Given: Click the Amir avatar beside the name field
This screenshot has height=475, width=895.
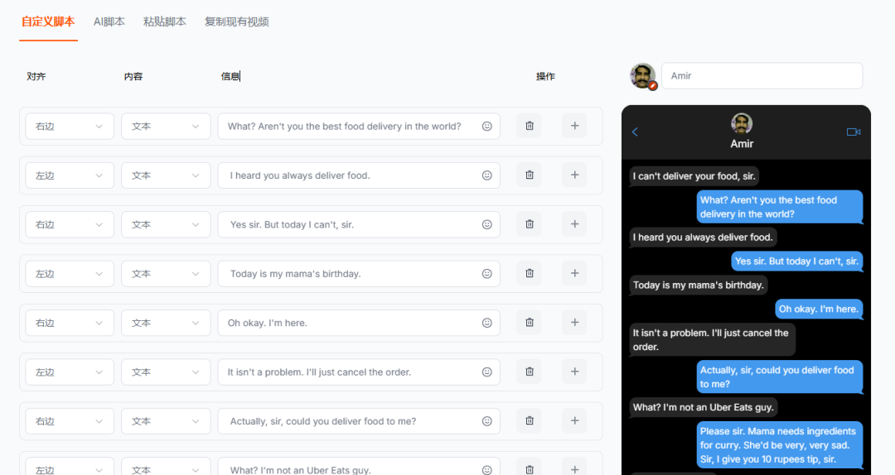Looking at the screenshot, I should 643,76.
